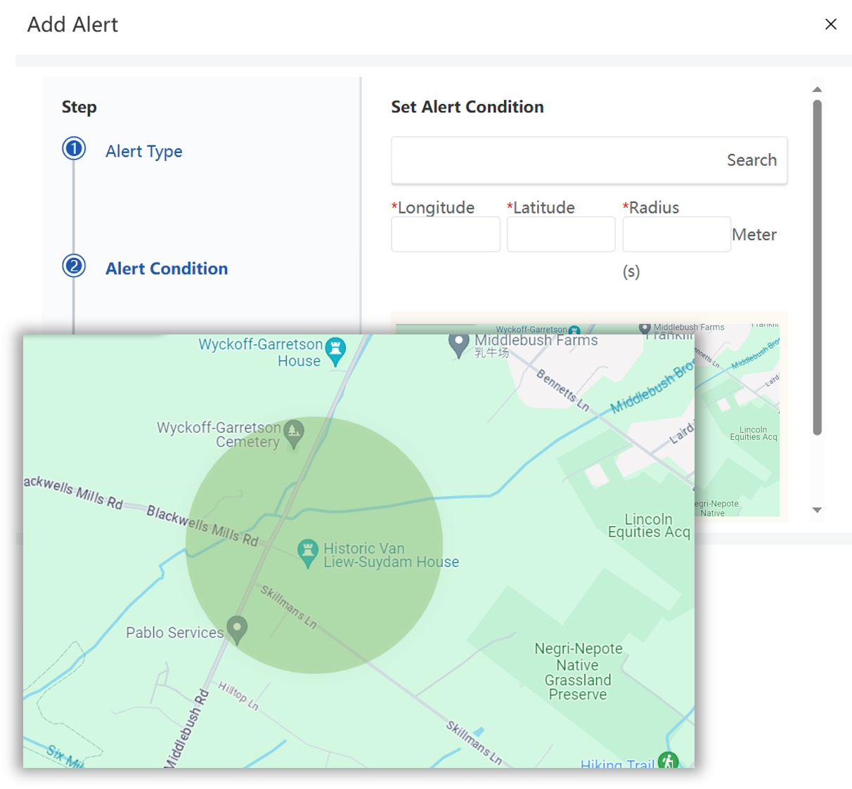Image resolution: width=852 pixels, height=789 pixels.
Task: Click scrollbar up arrow in condition panel
Action: coord(817,89)
